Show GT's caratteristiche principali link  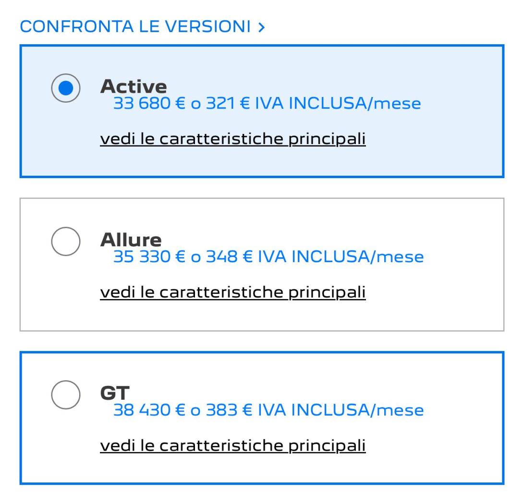(232, 445)
